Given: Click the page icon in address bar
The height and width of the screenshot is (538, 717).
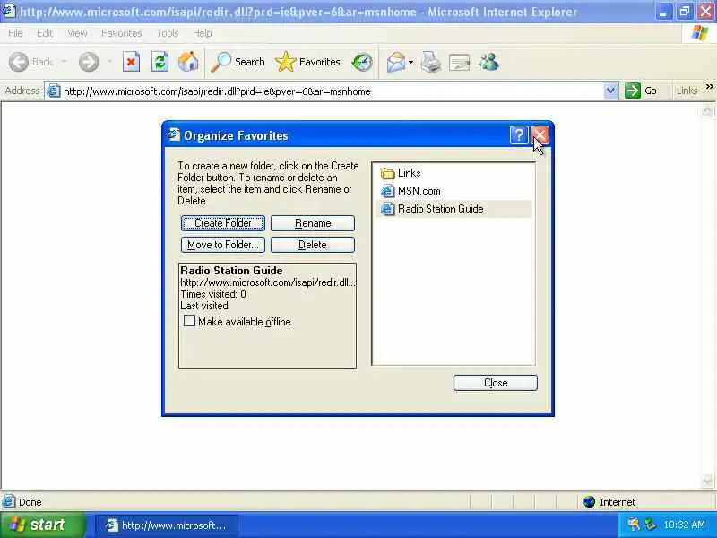Looking at the screenshot, I should point(54,91).
